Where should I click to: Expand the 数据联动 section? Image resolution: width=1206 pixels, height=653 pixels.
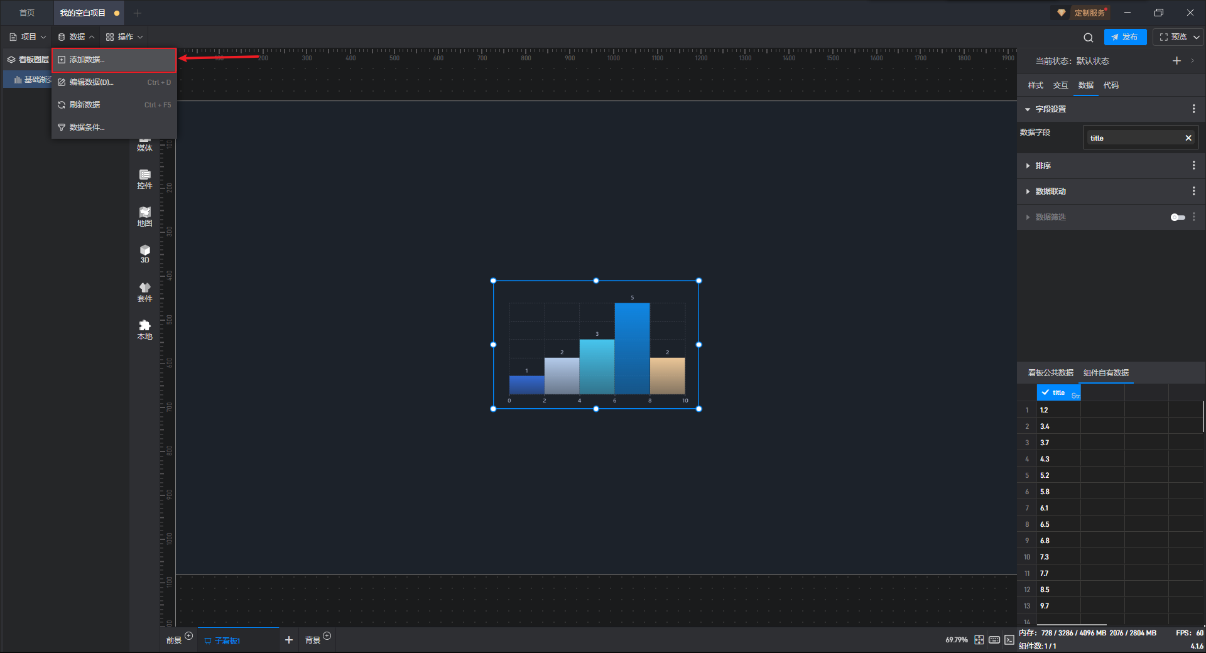click(1028, 192)
